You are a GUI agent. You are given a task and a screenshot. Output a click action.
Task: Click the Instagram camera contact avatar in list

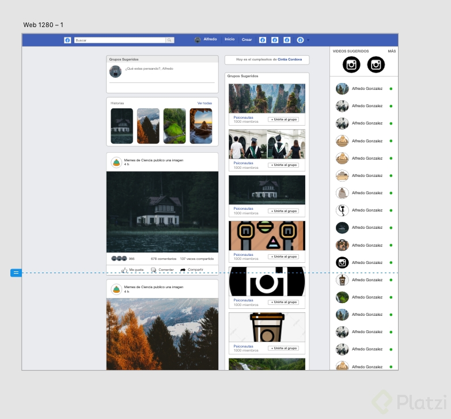342,262
